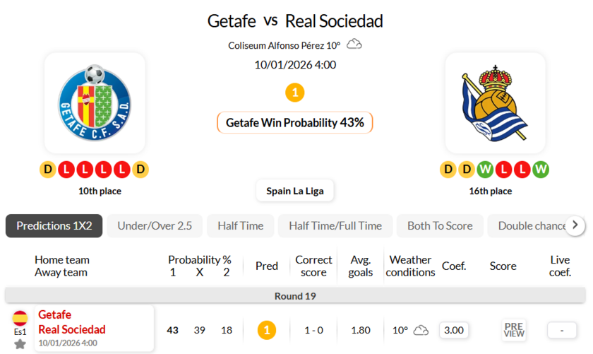Click the cloud weather icon beside stadium name
This screenshot has height=354, width=593.
(354, 45)
